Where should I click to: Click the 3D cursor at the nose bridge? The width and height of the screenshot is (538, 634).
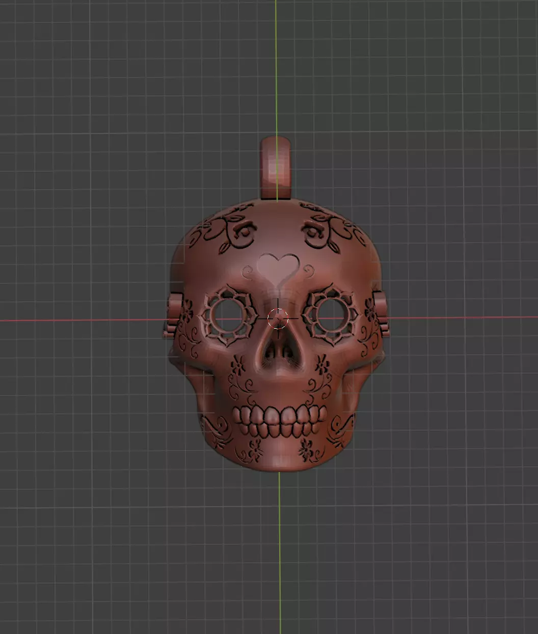pos(278,319)
